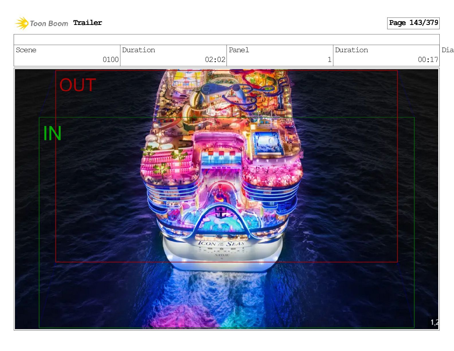454x351 pixels.
Task: Click the partially visible 'Dia' column header
Action: tap(447, 50)
